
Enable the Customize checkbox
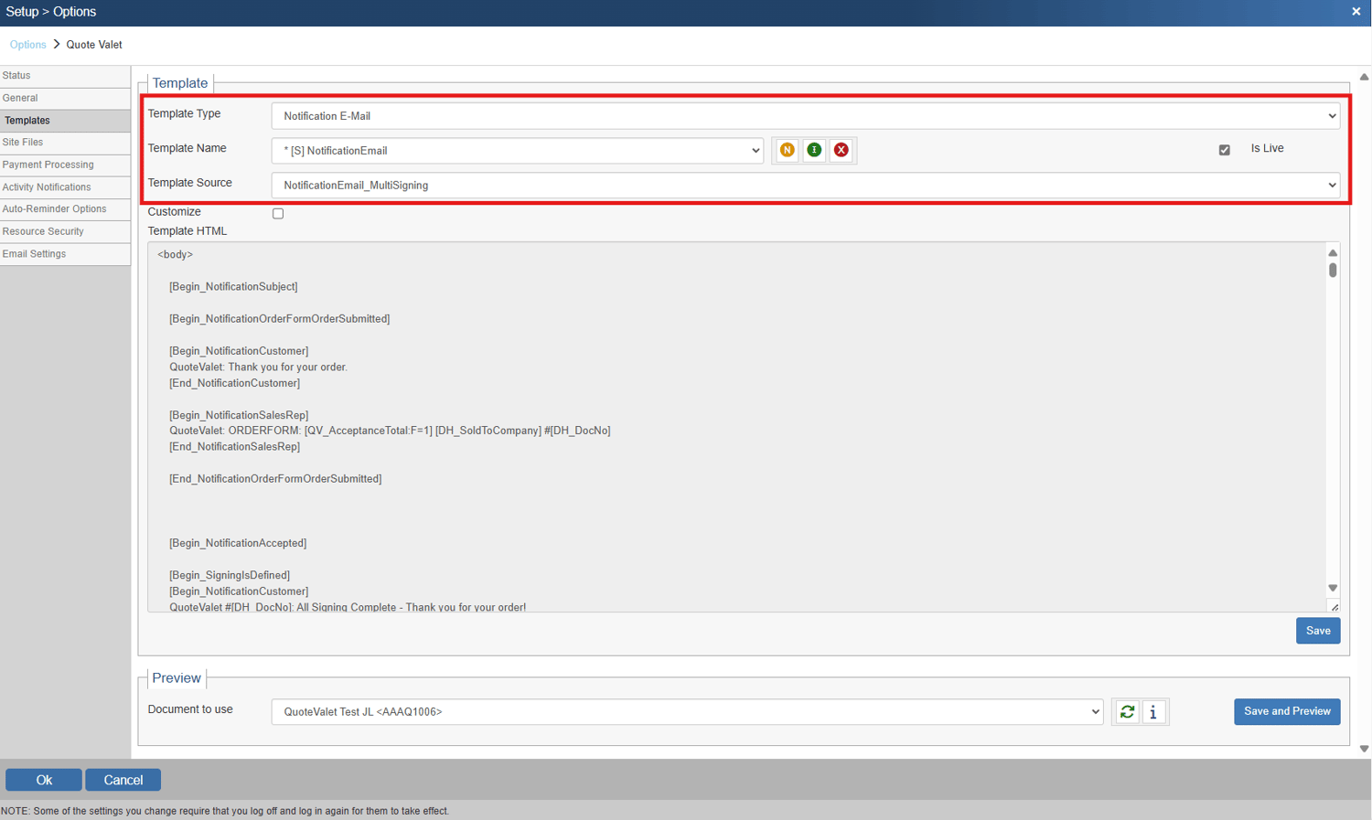point(277,212)
